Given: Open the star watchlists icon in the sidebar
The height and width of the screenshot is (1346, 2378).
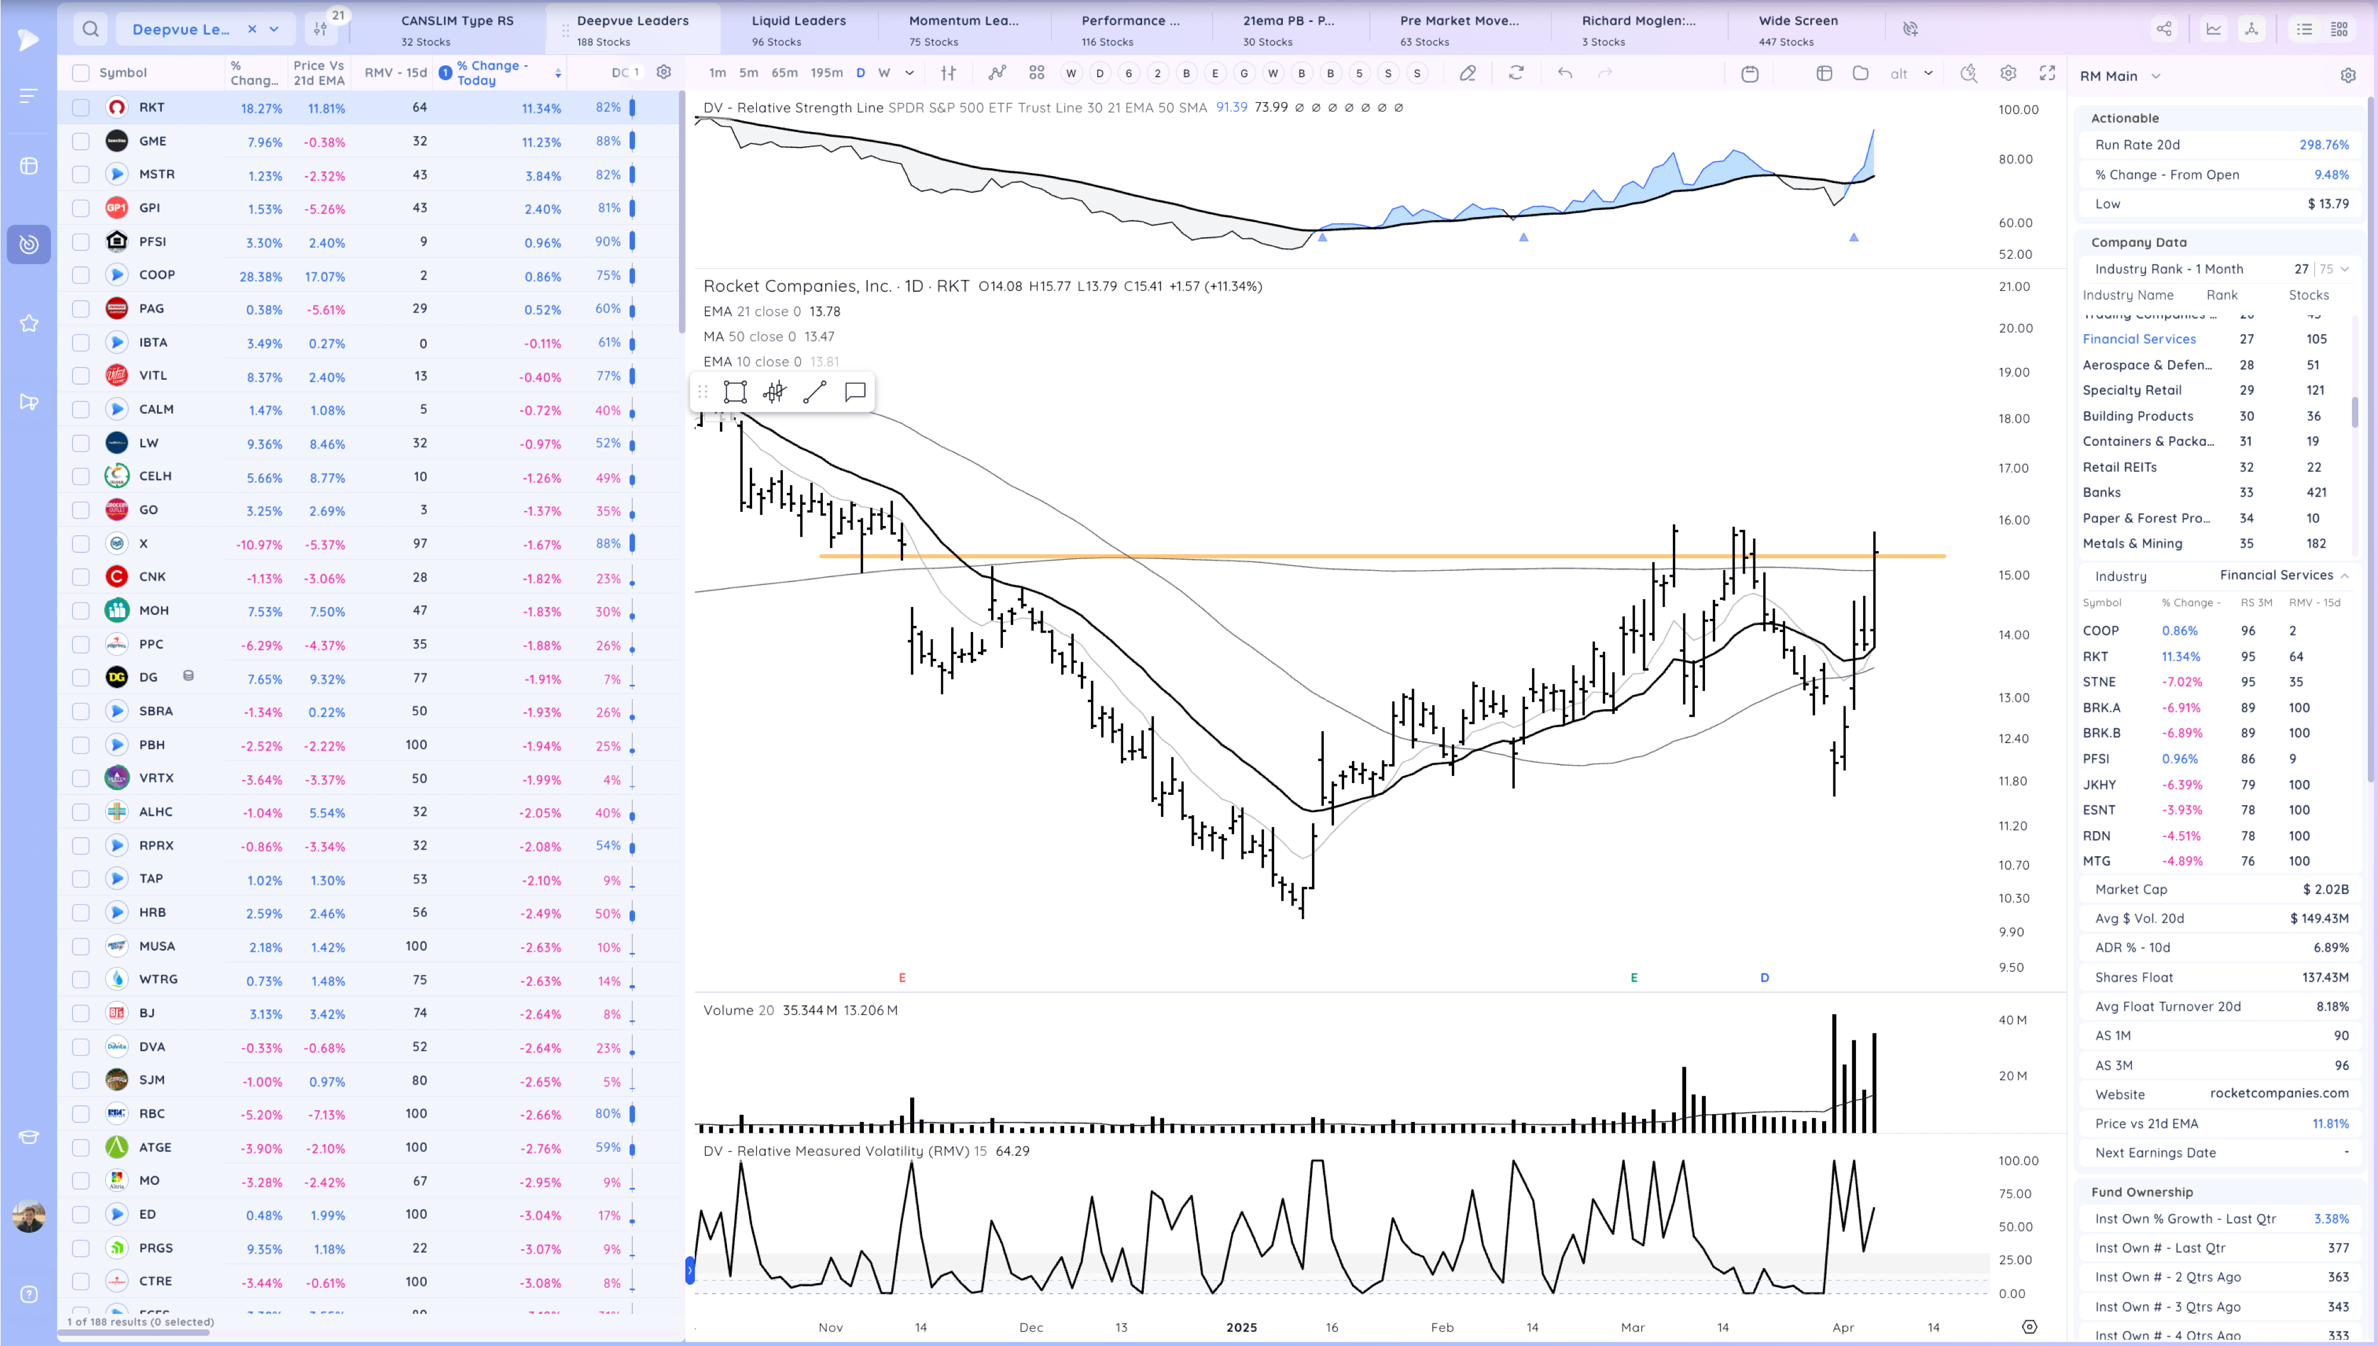Looking at the screenshot, I should click(x=29, y=323).
